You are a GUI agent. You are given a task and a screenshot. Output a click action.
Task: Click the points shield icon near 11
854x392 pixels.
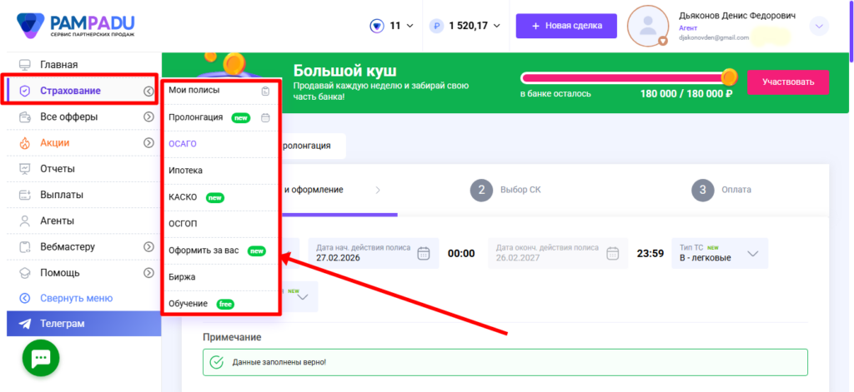377,26
